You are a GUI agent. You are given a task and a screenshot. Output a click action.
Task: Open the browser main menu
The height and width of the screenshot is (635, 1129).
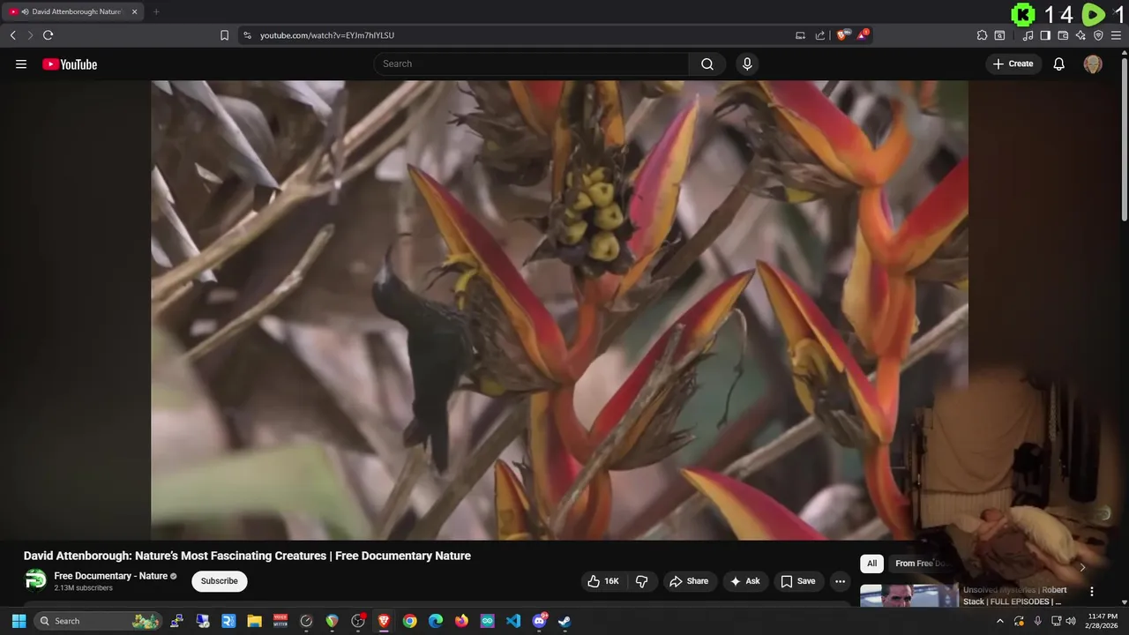(1116, 35)
